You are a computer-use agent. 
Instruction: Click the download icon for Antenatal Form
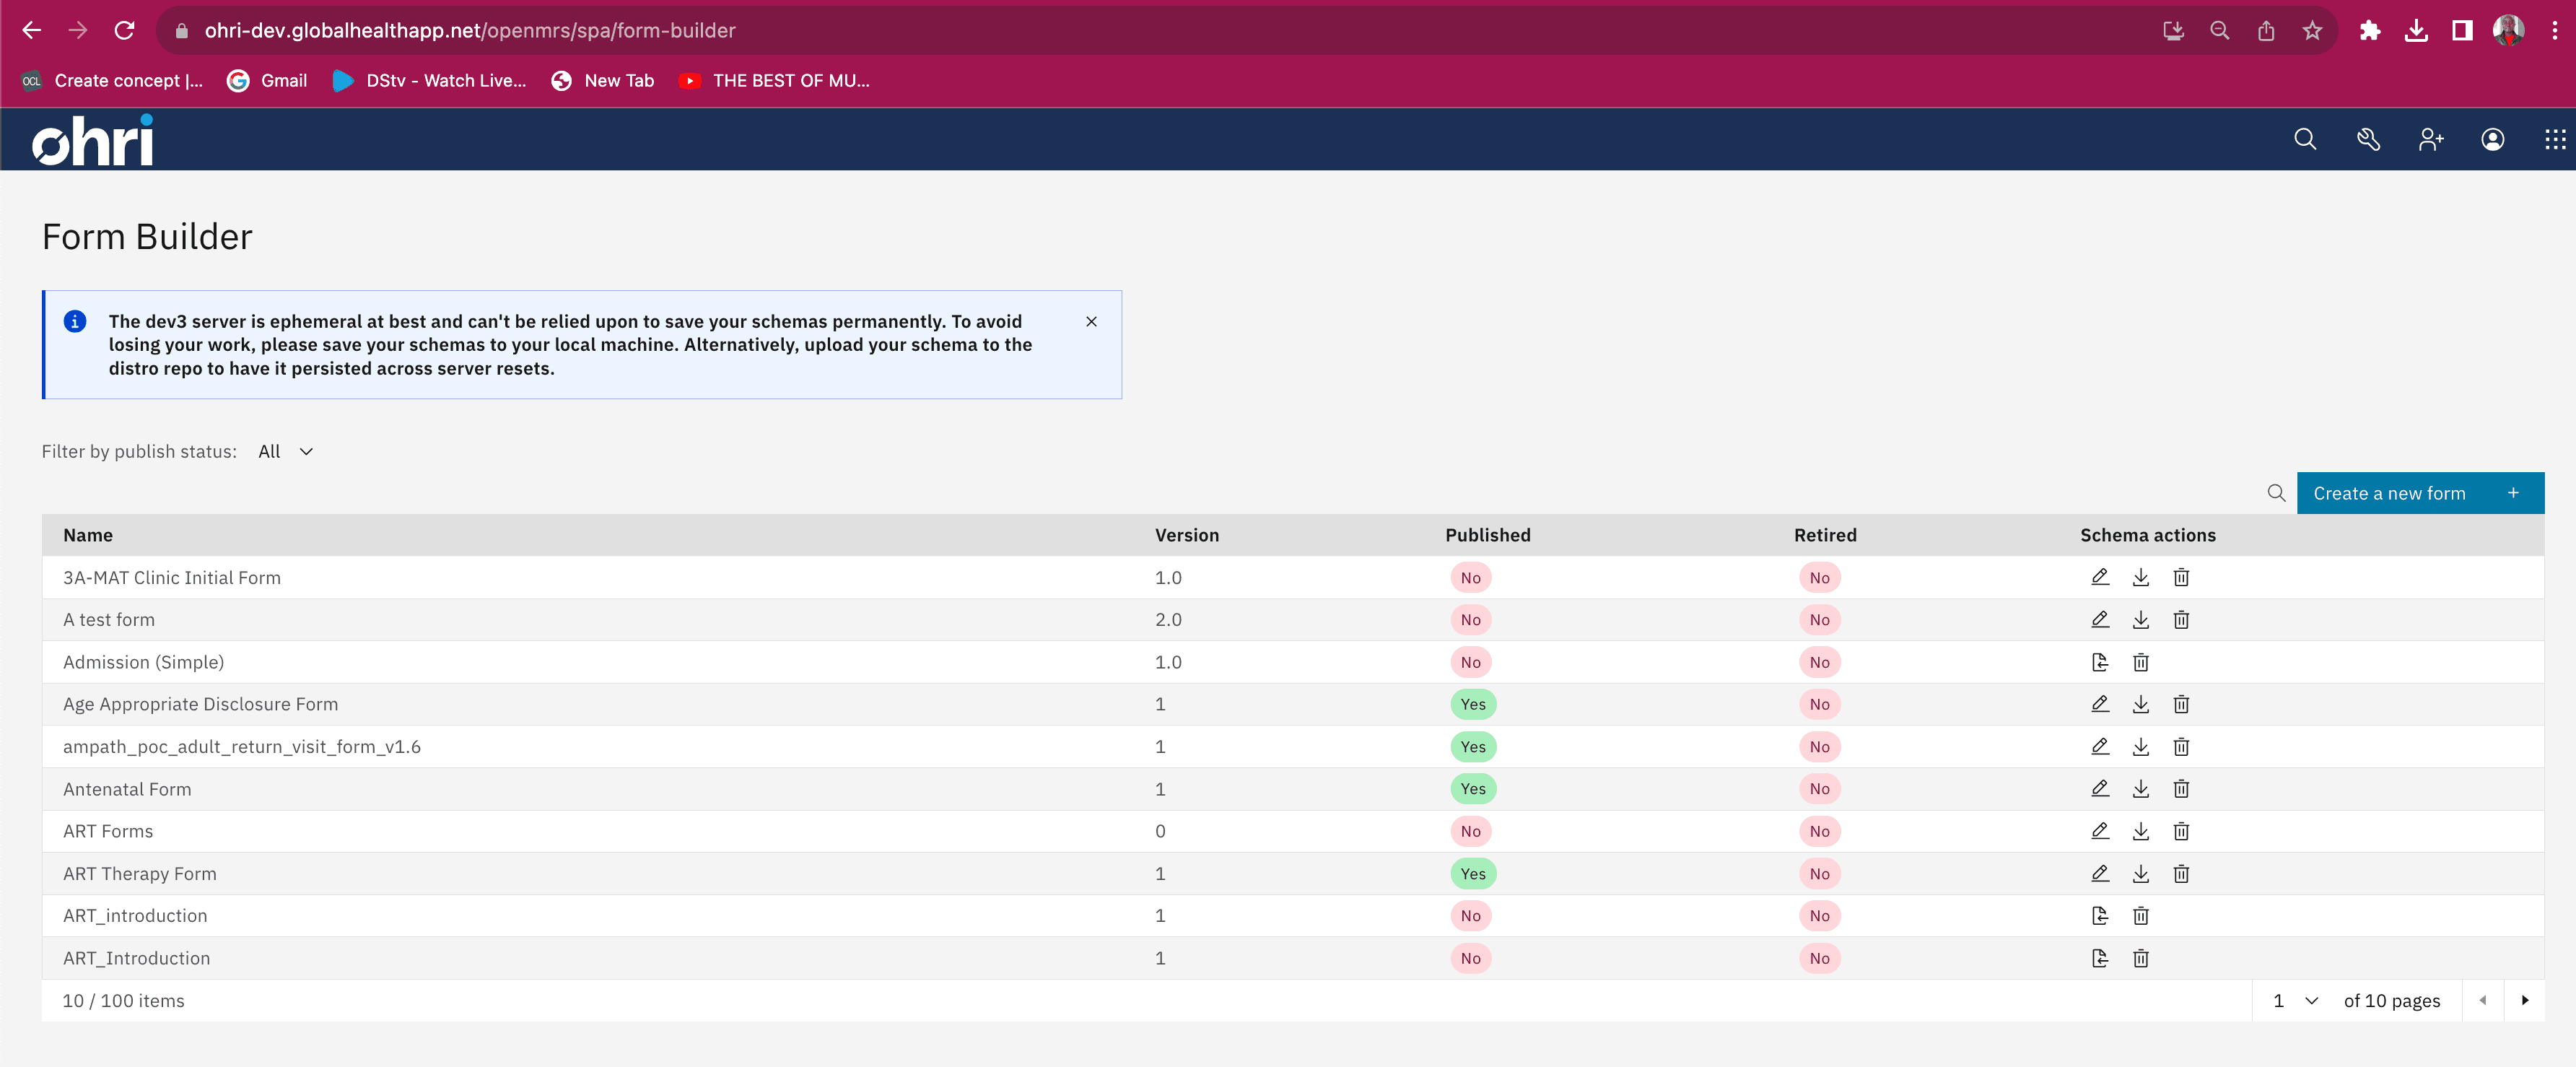pyautogui.click(x=2141, y=788)
